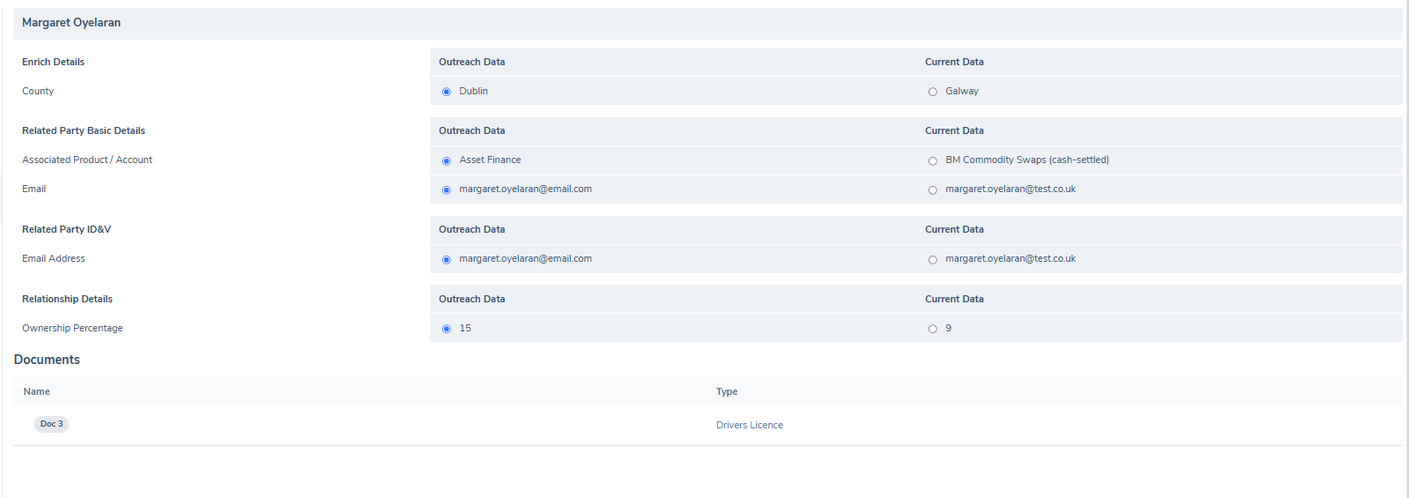Click Outreach Data header in Enrich Details

[x=472, y=62]
